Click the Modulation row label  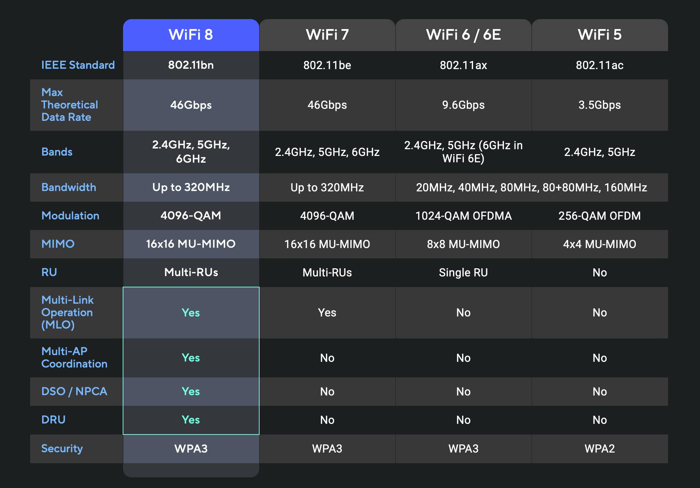(70, 215)
